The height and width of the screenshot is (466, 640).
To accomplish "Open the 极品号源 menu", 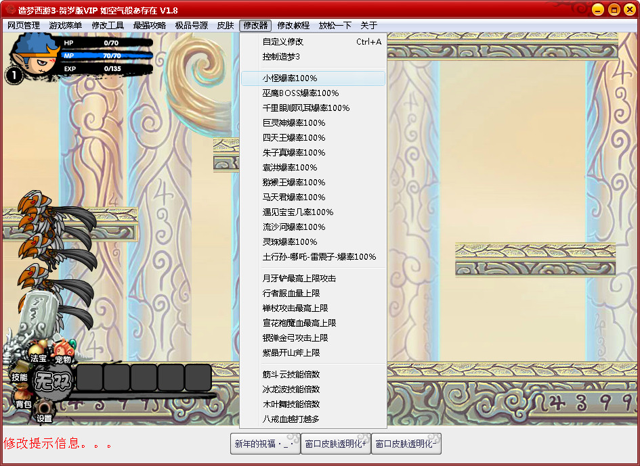I will 192,26.
